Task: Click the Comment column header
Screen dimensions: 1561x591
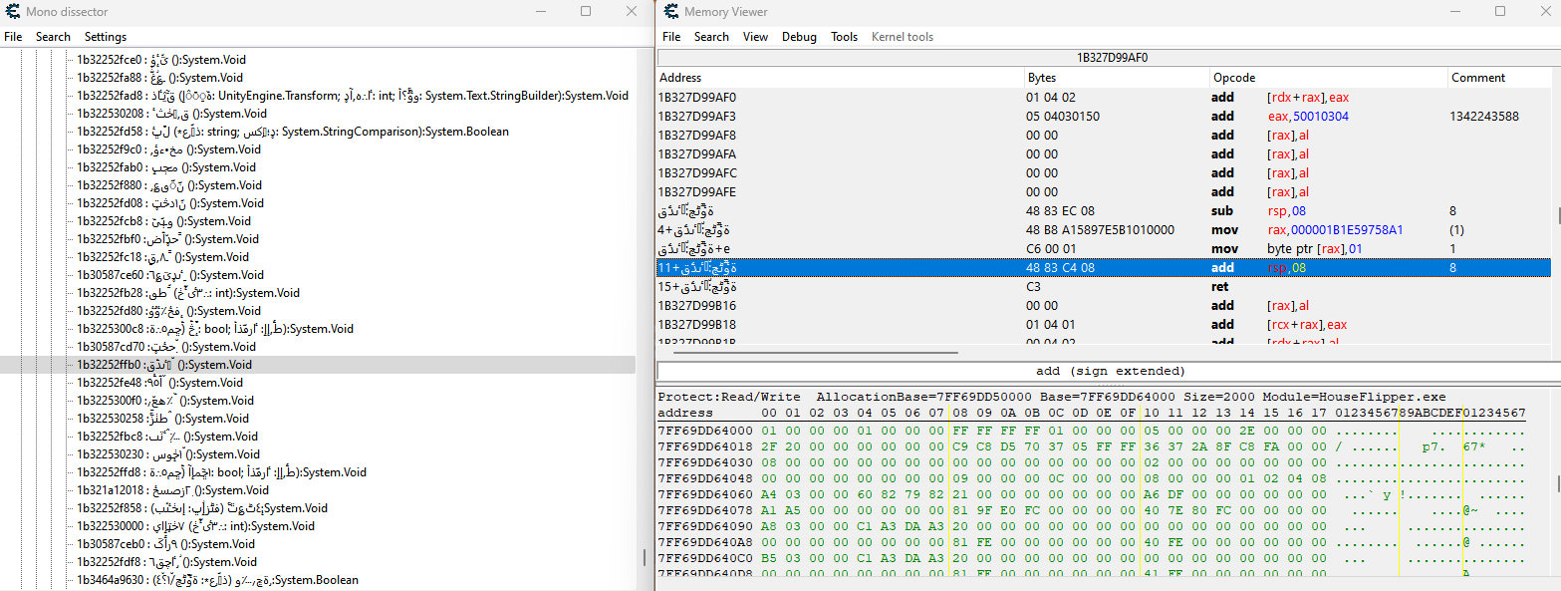Action: click(x=1477, y=78)
